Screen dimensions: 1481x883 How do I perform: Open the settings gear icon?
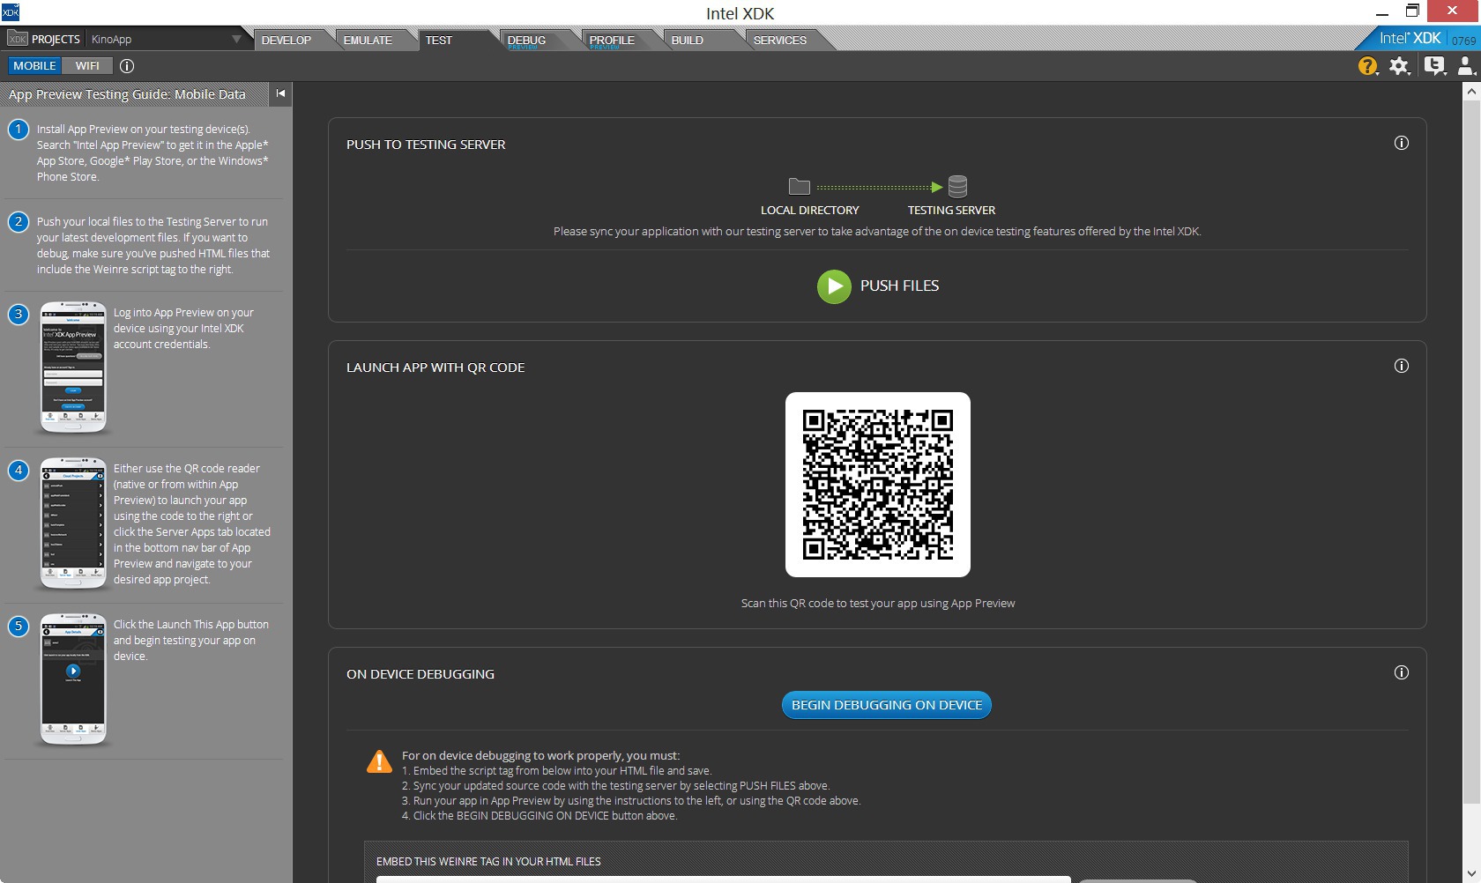[x=1399, y=66]
